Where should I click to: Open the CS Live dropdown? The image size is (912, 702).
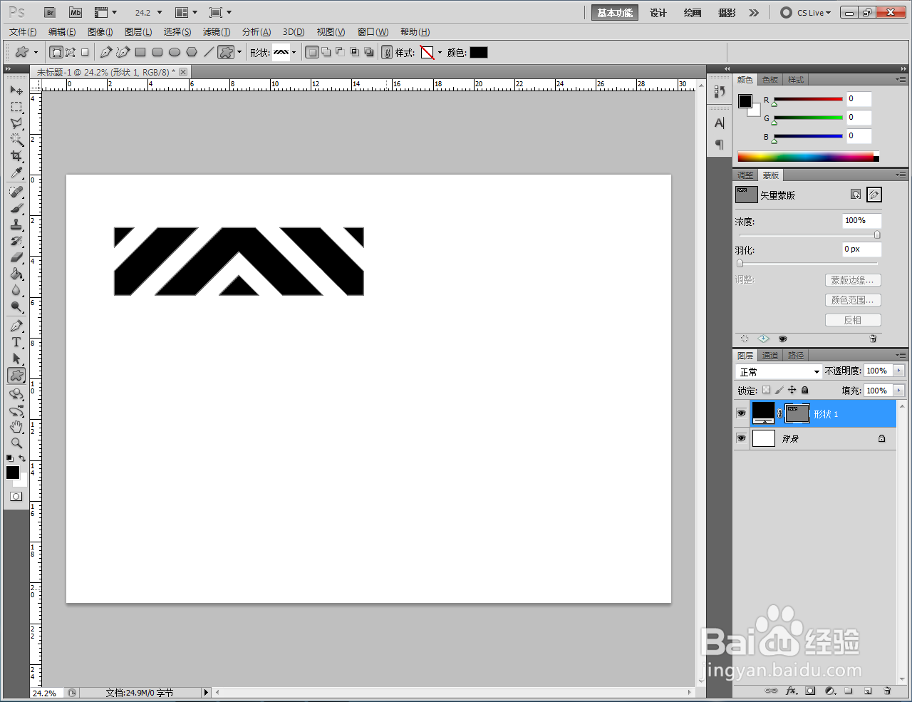click(806, 12)
